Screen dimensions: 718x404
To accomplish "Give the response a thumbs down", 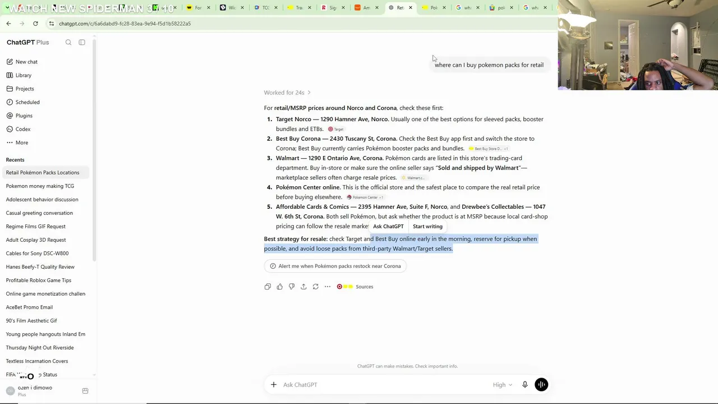I will tap(292, 287).
